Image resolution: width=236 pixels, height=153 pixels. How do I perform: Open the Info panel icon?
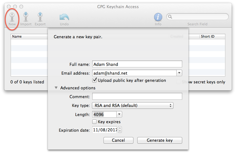coord(158,17)
